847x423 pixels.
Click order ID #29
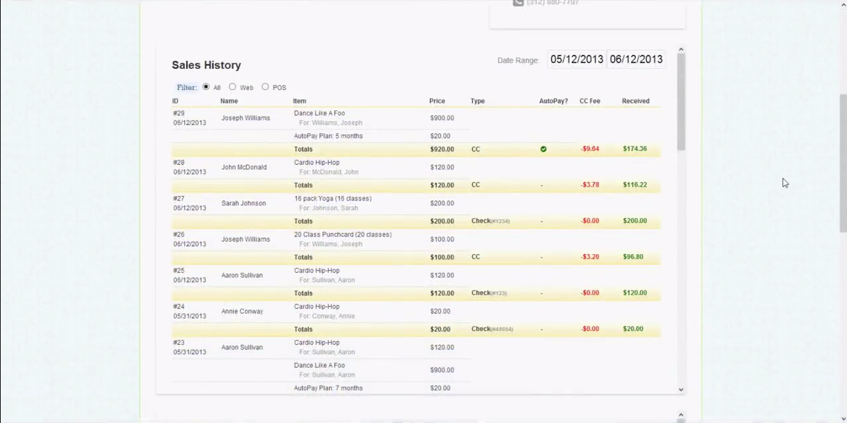(179, 113)
